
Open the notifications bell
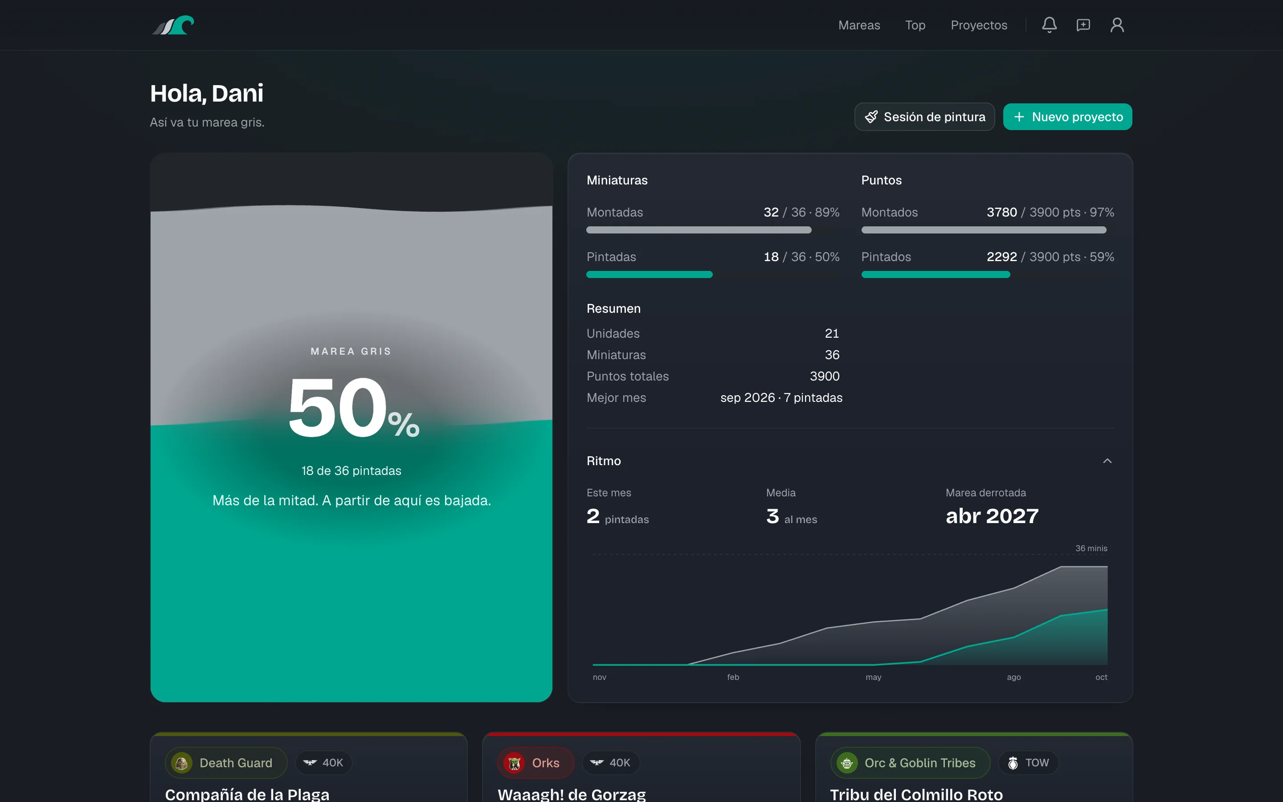point(1049,25)
